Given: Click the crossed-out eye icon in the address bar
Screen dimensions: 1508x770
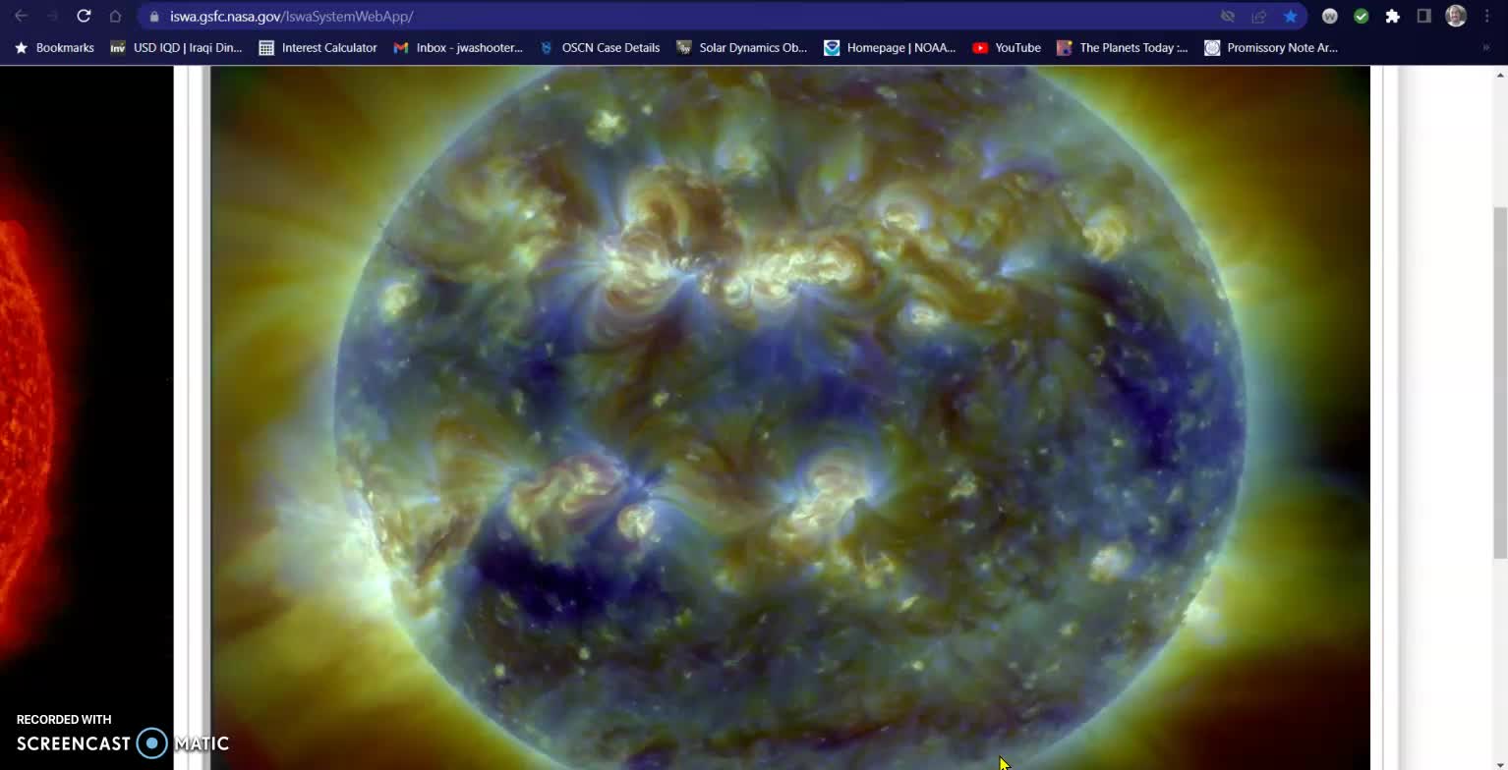Looking at the screenshot, I should pyautogui.click(x=1228, y=17).
